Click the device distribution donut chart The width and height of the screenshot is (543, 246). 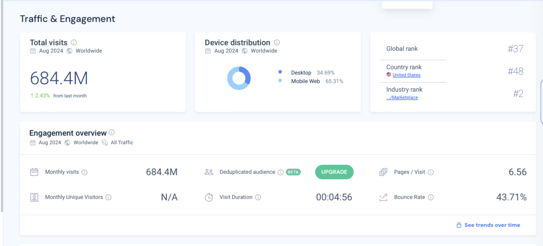[x=239, y=78]
